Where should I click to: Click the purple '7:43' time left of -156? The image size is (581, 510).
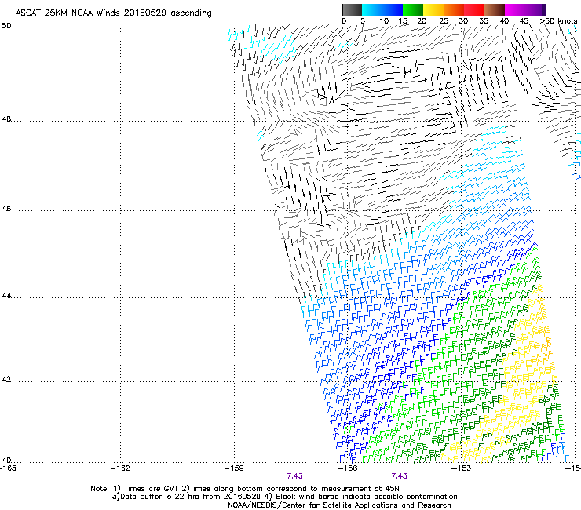click(295, 476)
